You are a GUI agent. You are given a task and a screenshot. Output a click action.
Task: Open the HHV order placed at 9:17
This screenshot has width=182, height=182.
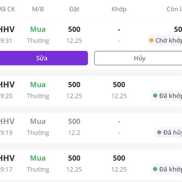point(7,158)
